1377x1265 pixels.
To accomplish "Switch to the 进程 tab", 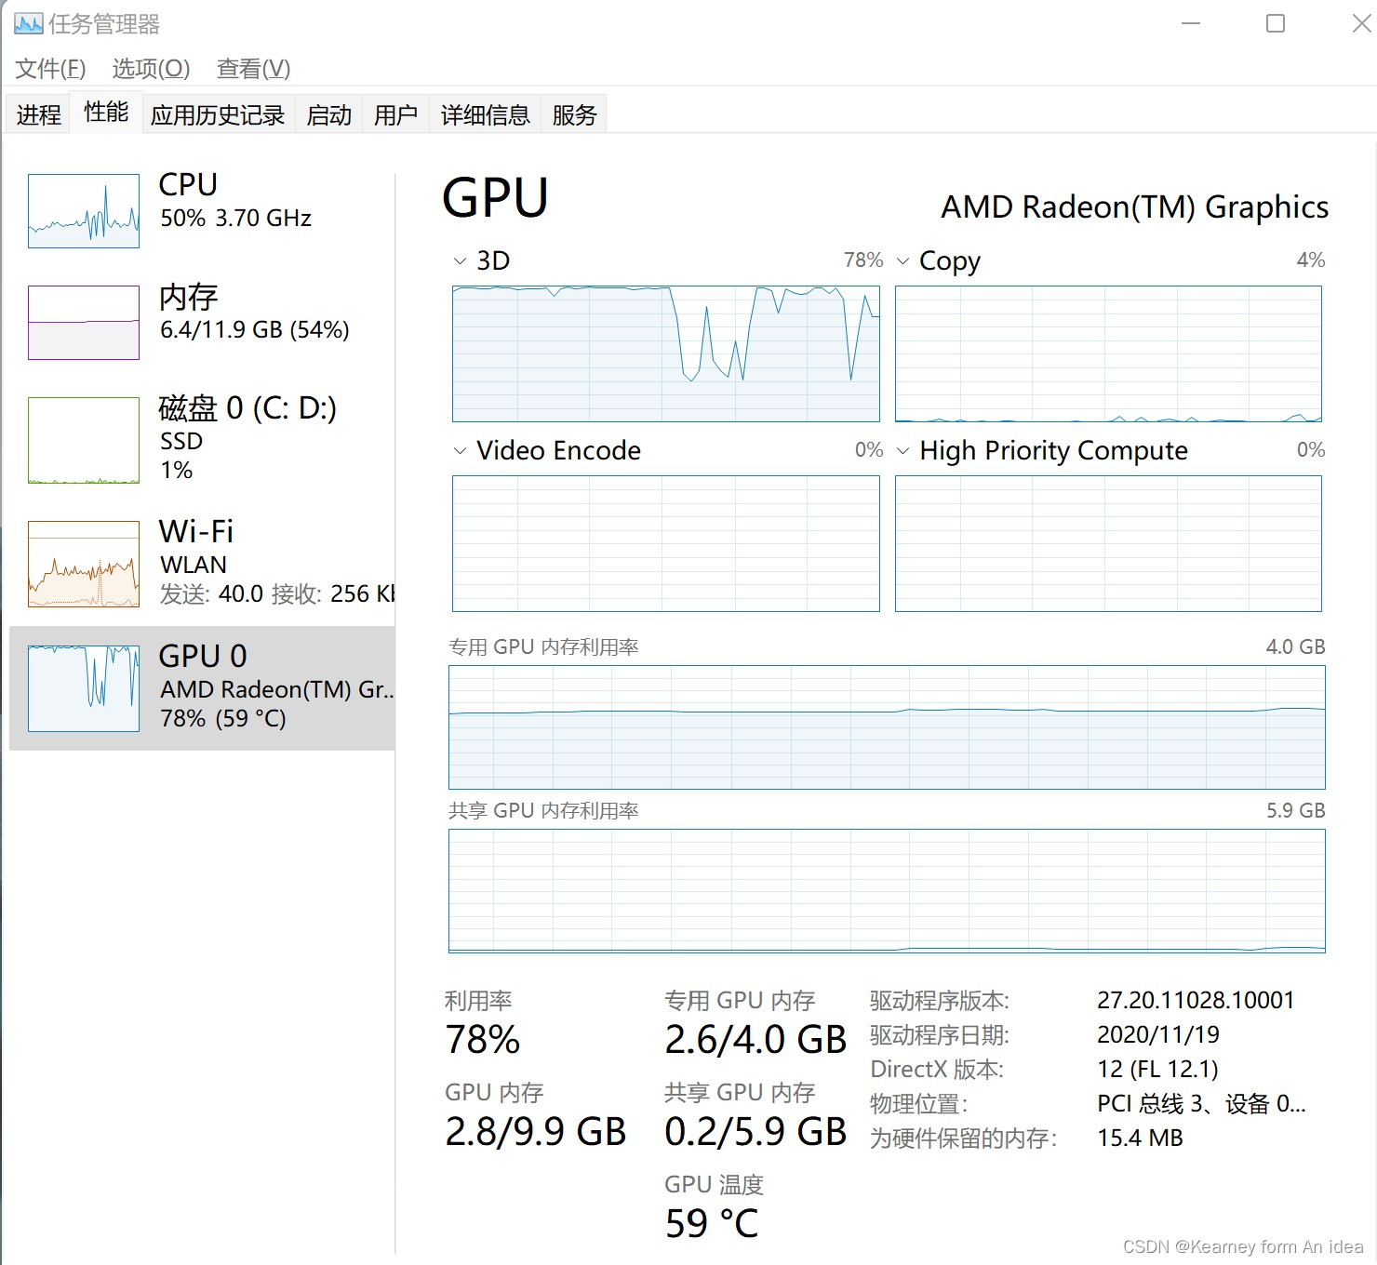I will click(38, 114).
